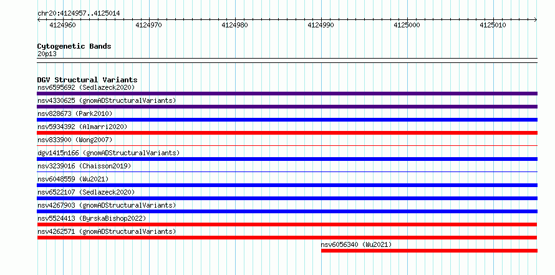The image size is (555, 275).
Task: Select the nsv4267903 (gnomADStructuralVariants) label
Action: click(107, 205)
